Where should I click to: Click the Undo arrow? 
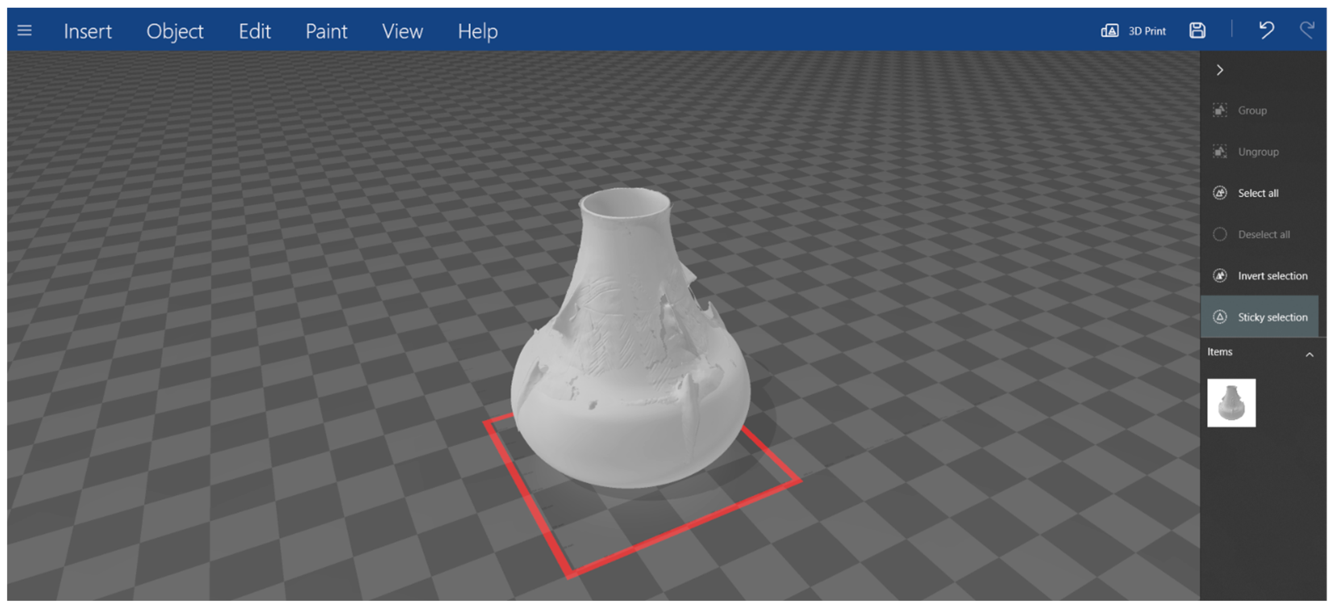[1266, 30]
